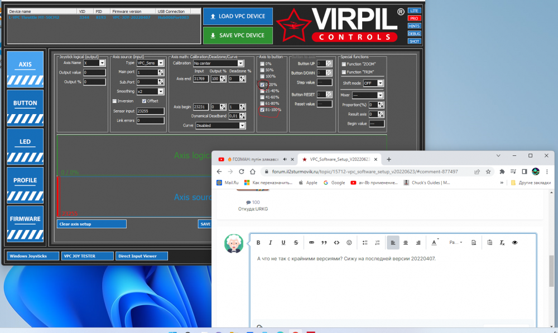Show more bookmarks with chevron
558x333 pixels.
coord(502,183)
